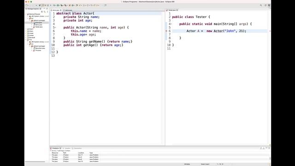
Task: Click the Path column header in Problems
Action: tap(65, 153)
